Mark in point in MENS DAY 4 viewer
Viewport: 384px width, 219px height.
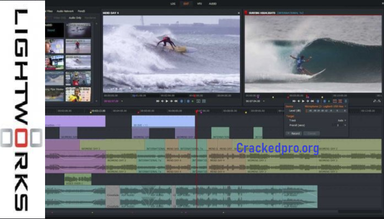(181, 101)
